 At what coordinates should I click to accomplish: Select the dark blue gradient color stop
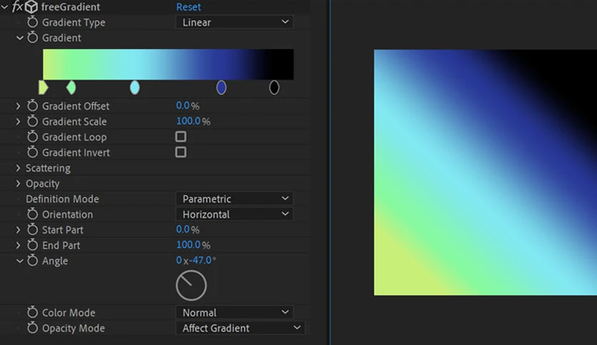(x=221, y=88)
